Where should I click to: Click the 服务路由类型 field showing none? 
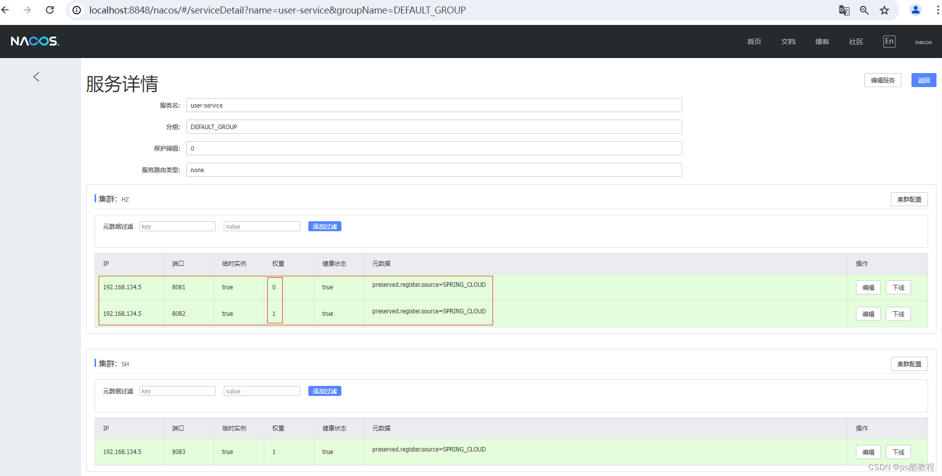434,170
